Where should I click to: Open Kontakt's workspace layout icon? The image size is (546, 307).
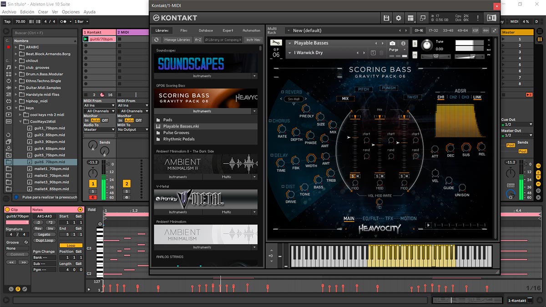point(411,18)
